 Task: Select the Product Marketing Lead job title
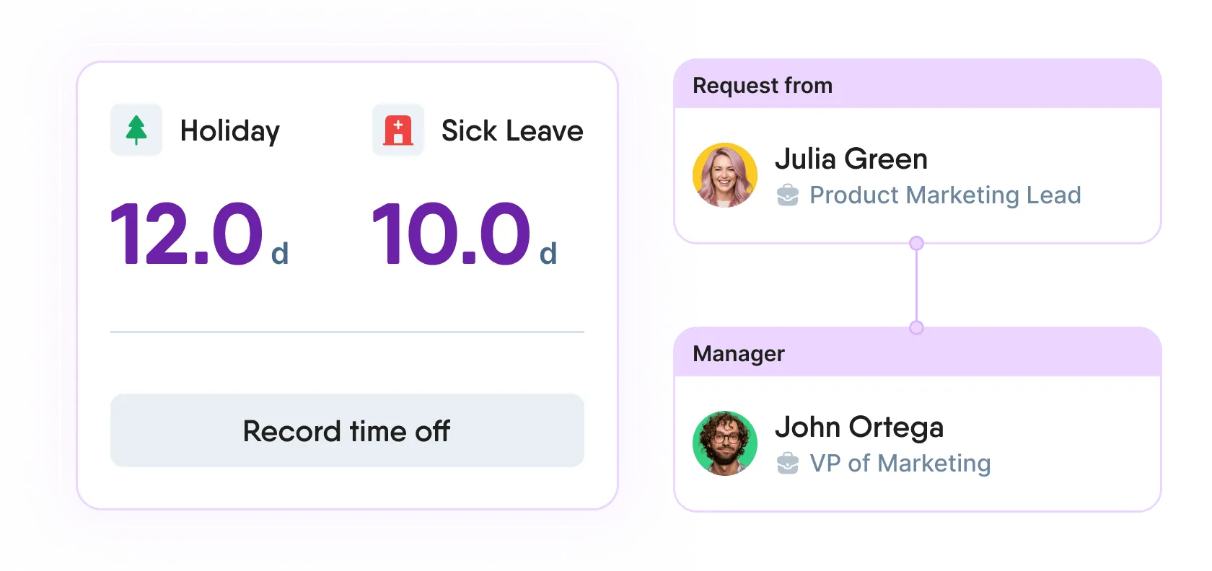(x=945, y=195)
